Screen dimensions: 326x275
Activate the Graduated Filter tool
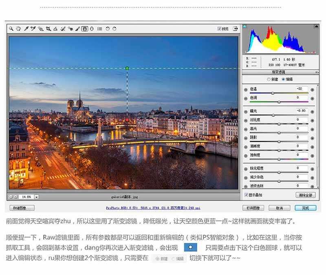(84, 29)
